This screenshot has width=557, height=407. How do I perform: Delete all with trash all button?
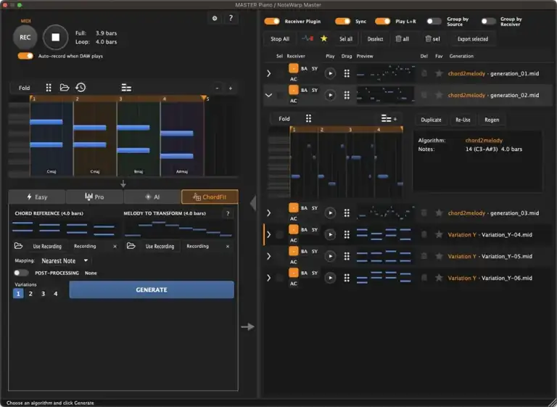pyautogui.click(x=403, y=38)
